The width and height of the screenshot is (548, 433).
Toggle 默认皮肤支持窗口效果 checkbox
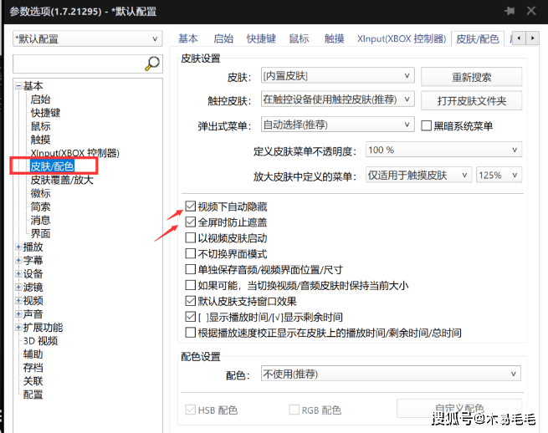190,301
